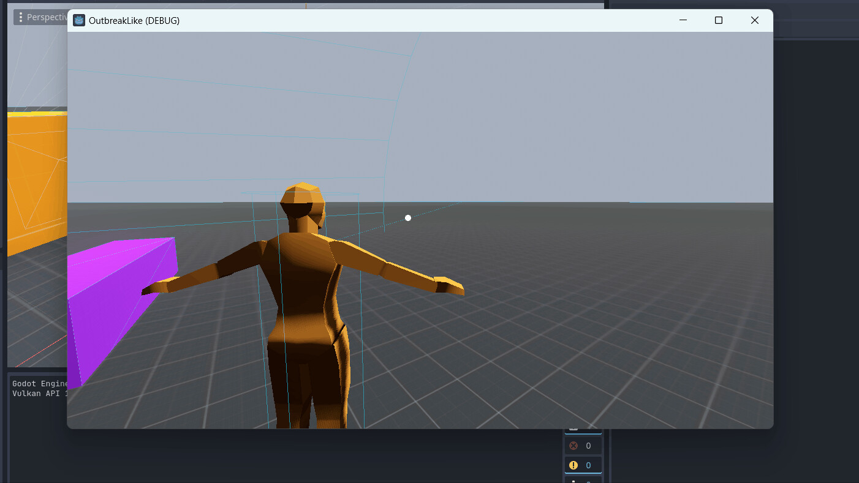Image resolution: width=859 pixels, height=483 pixels.
Task: Click the Godot robot icon in the OutbreakLike window
Action: 78,20
